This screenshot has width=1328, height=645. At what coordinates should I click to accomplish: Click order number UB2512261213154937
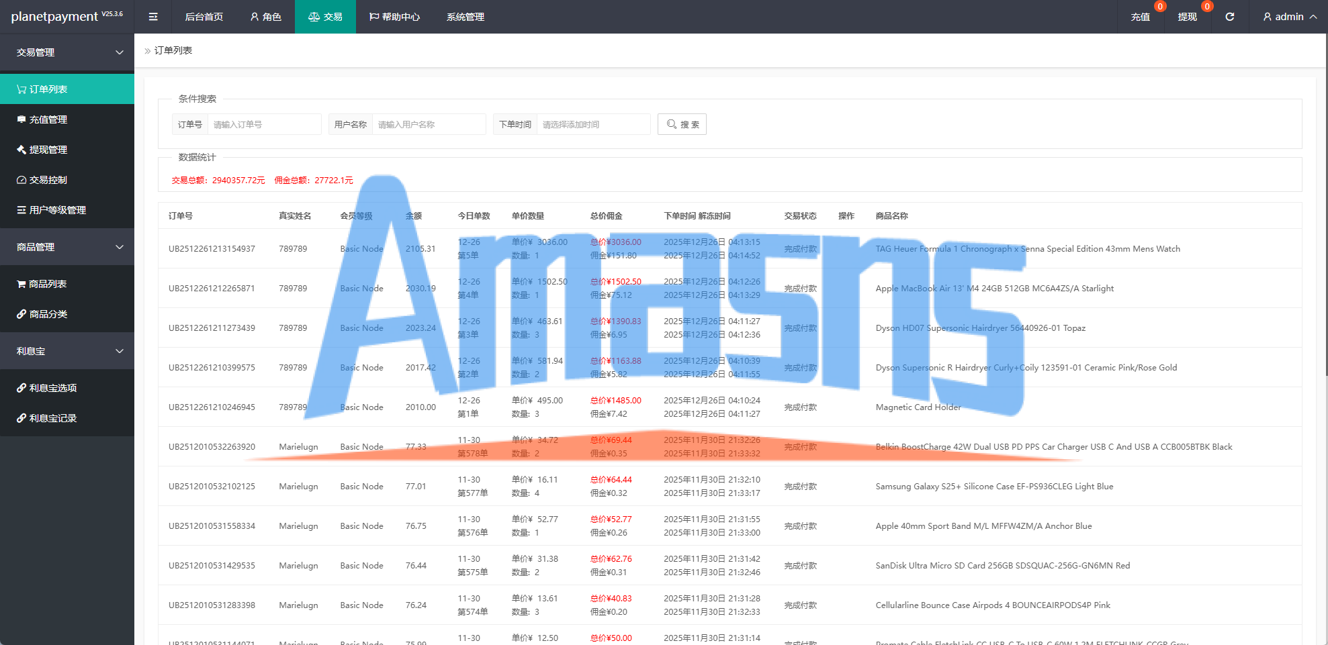click(x=212, y=248)
